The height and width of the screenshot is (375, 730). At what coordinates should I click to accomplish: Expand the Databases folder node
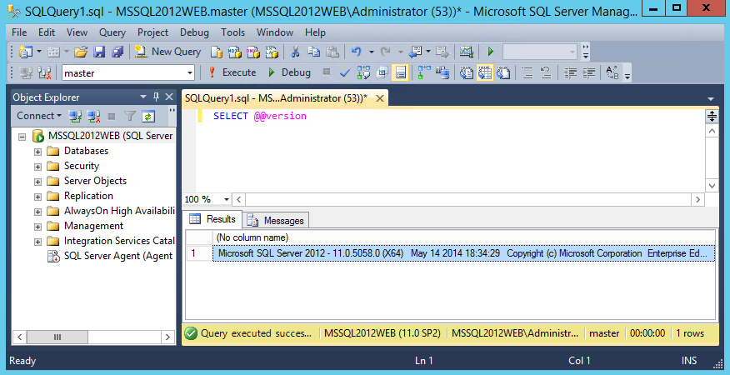pos(37,151)
